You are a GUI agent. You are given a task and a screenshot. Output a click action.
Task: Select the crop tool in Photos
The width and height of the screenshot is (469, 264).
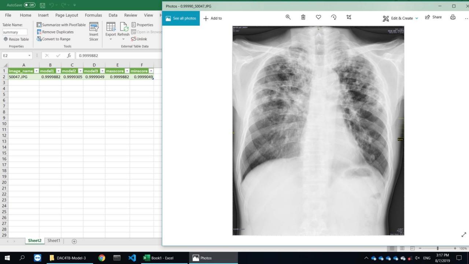(x=349, y=17)
